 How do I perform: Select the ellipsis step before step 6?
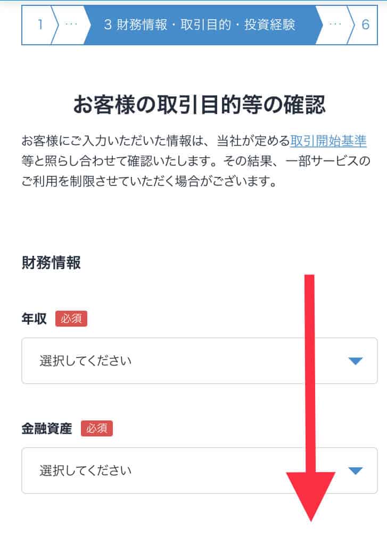click(x=335, y=25)
